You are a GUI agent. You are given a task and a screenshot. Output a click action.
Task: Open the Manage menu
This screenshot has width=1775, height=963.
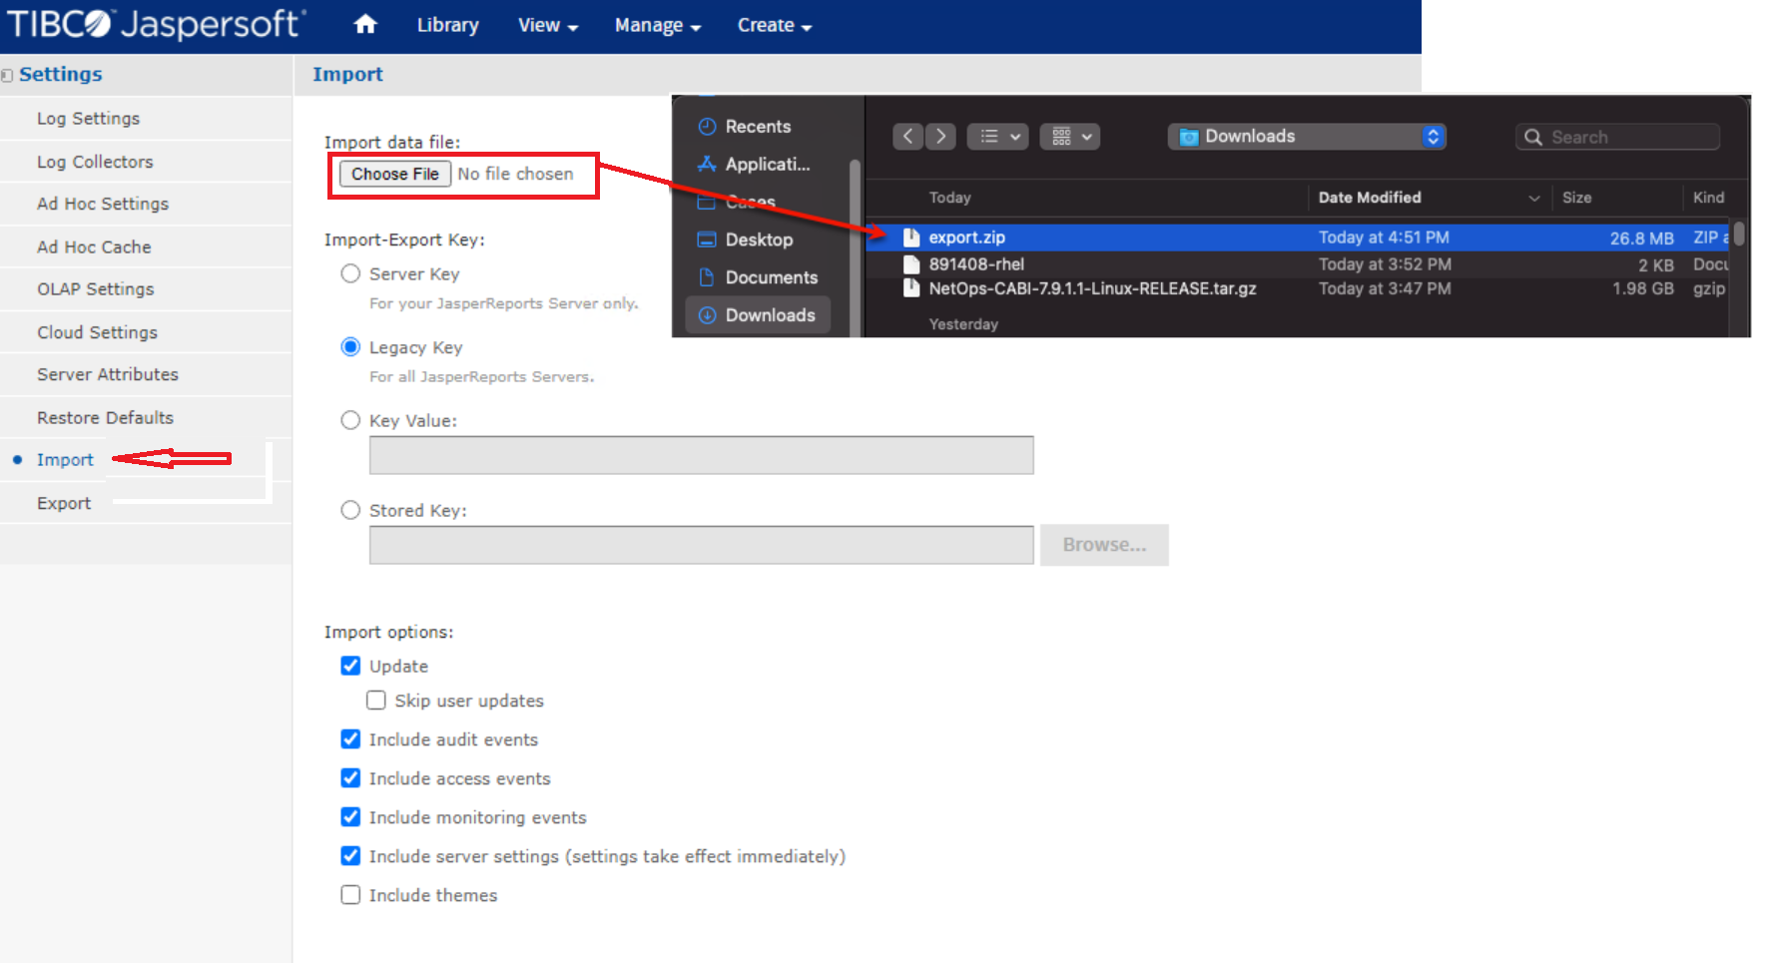(x=657, y=26)
